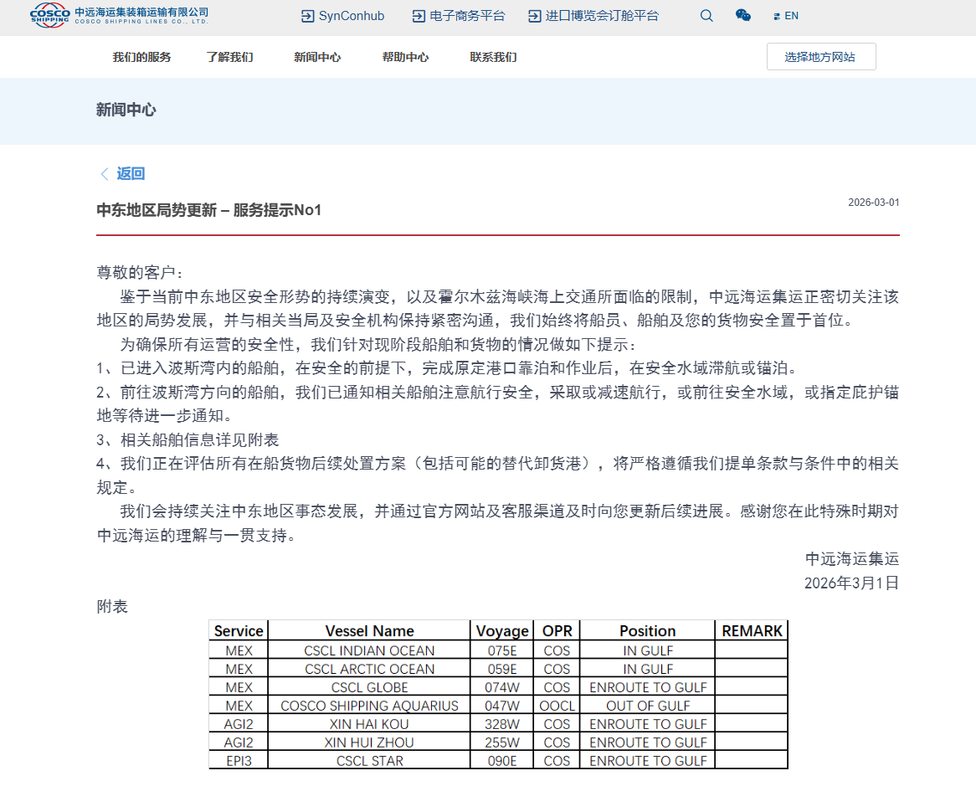Open 了解我们 menu

(229, 57)
